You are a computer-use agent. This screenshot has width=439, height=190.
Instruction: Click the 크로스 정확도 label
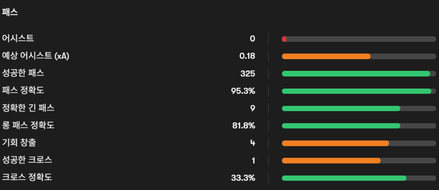27,177
